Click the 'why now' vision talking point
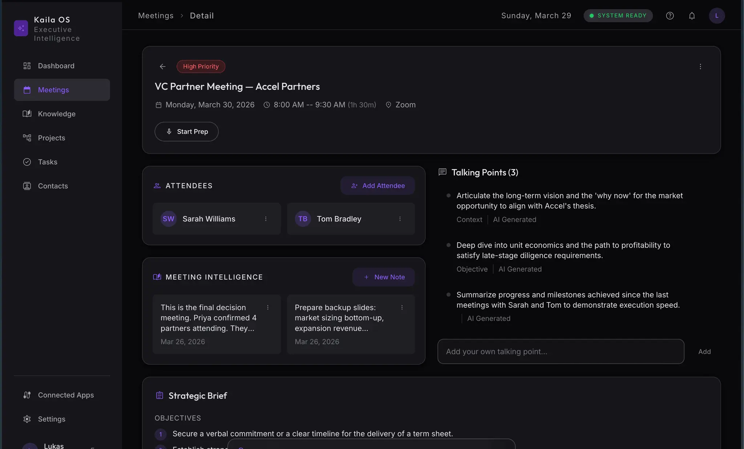Viewport: 744px width, 449px height. click(569, 201)
